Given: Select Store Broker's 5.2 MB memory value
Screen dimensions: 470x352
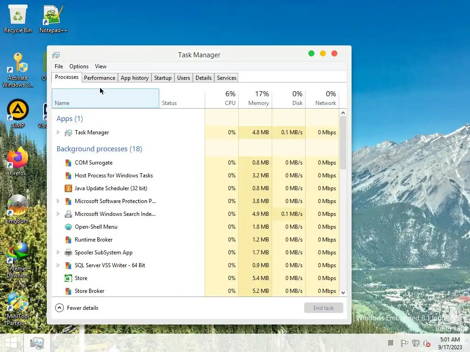Looking at the screenshot, I should pyautogui.click(x=261, y=291).
